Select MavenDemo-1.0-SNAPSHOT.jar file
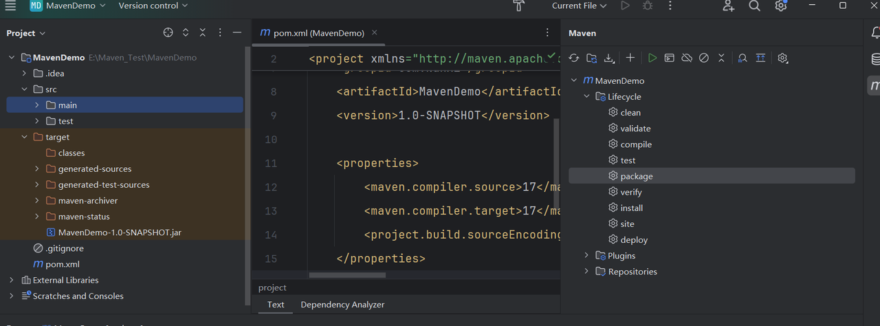880x326 pixels. tap(119, 232)
